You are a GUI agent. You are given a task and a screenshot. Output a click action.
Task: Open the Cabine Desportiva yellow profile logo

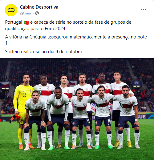[11, 10]
